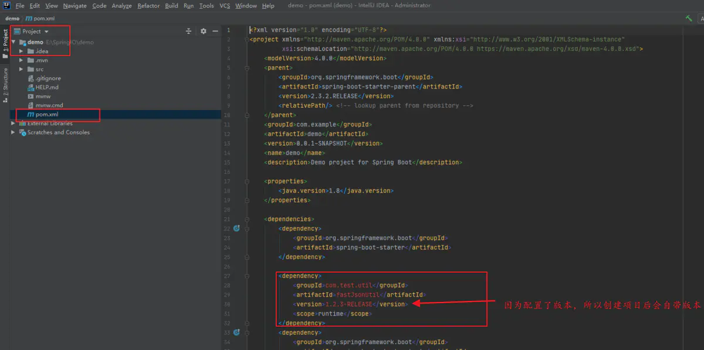This screenshot has width=704, height=350.
Task: Click the demo module folder icon
Action: click(x=22, y=42)
